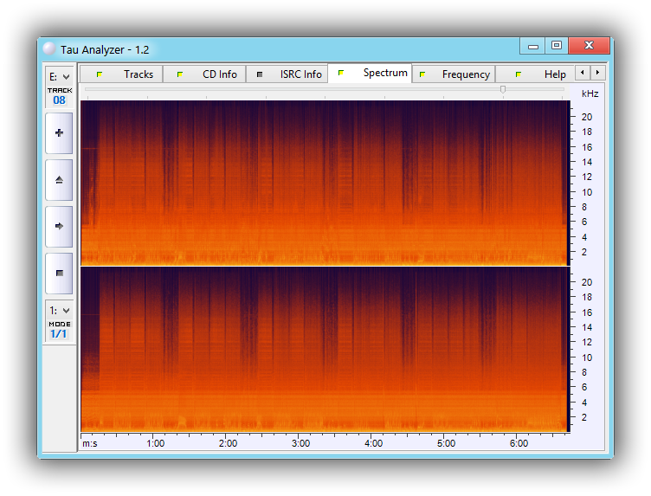The height and width of the screenshot is (496, 651).
Task: Open the ISRC Info tab
Action: click(x=287, y=74)
